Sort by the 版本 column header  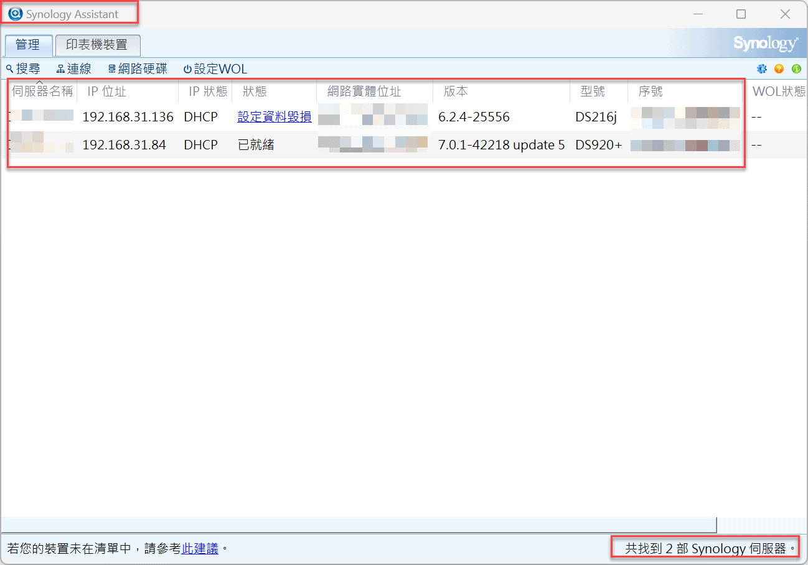(502, 91)
